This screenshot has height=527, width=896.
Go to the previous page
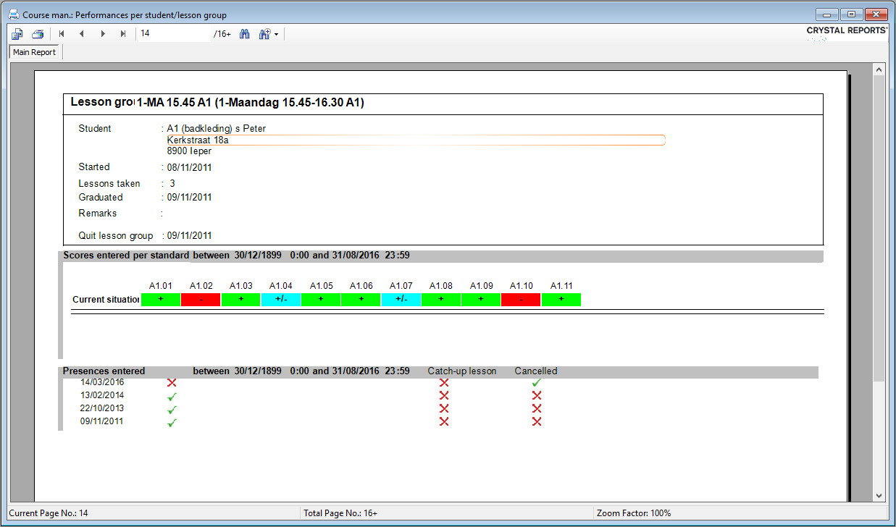(x=82, y=34)
